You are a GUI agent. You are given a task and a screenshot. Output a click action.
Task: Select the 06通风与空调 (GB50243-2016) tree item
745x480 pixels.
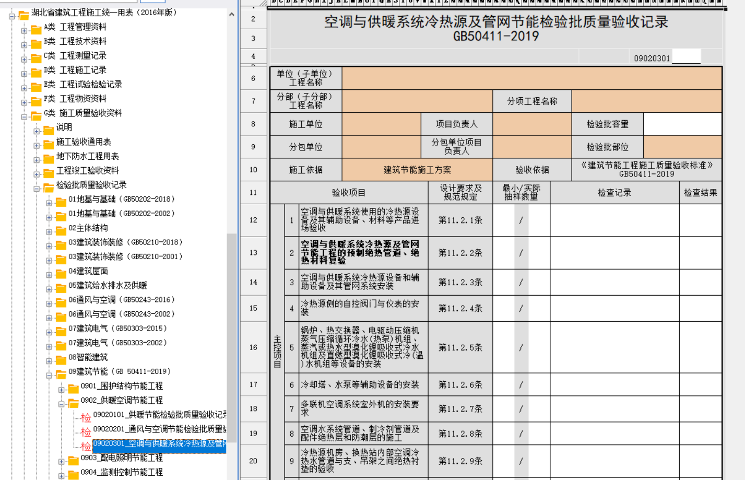(x=121, y=300)
